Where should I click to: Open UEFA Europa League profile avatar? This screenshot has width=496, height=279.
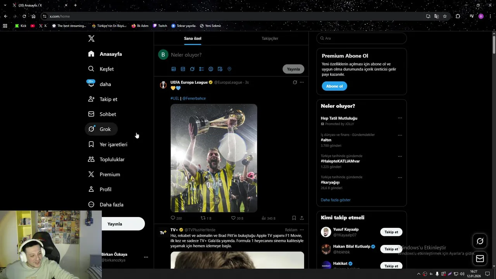[163, 85]
